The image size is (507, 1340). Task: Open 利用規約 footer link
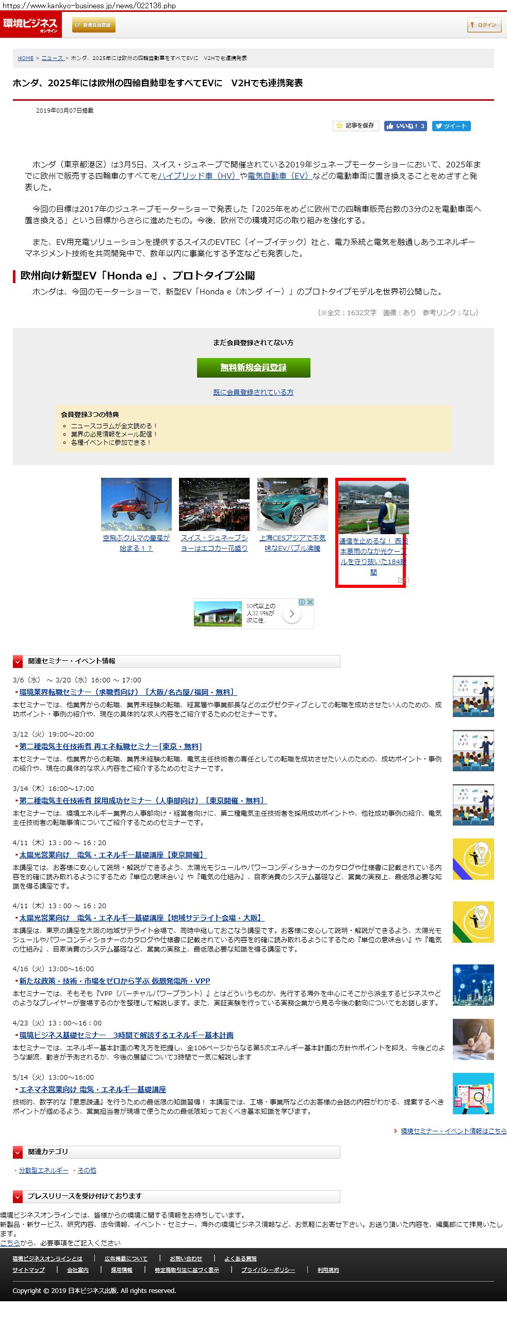click(x=329, y=1270)
